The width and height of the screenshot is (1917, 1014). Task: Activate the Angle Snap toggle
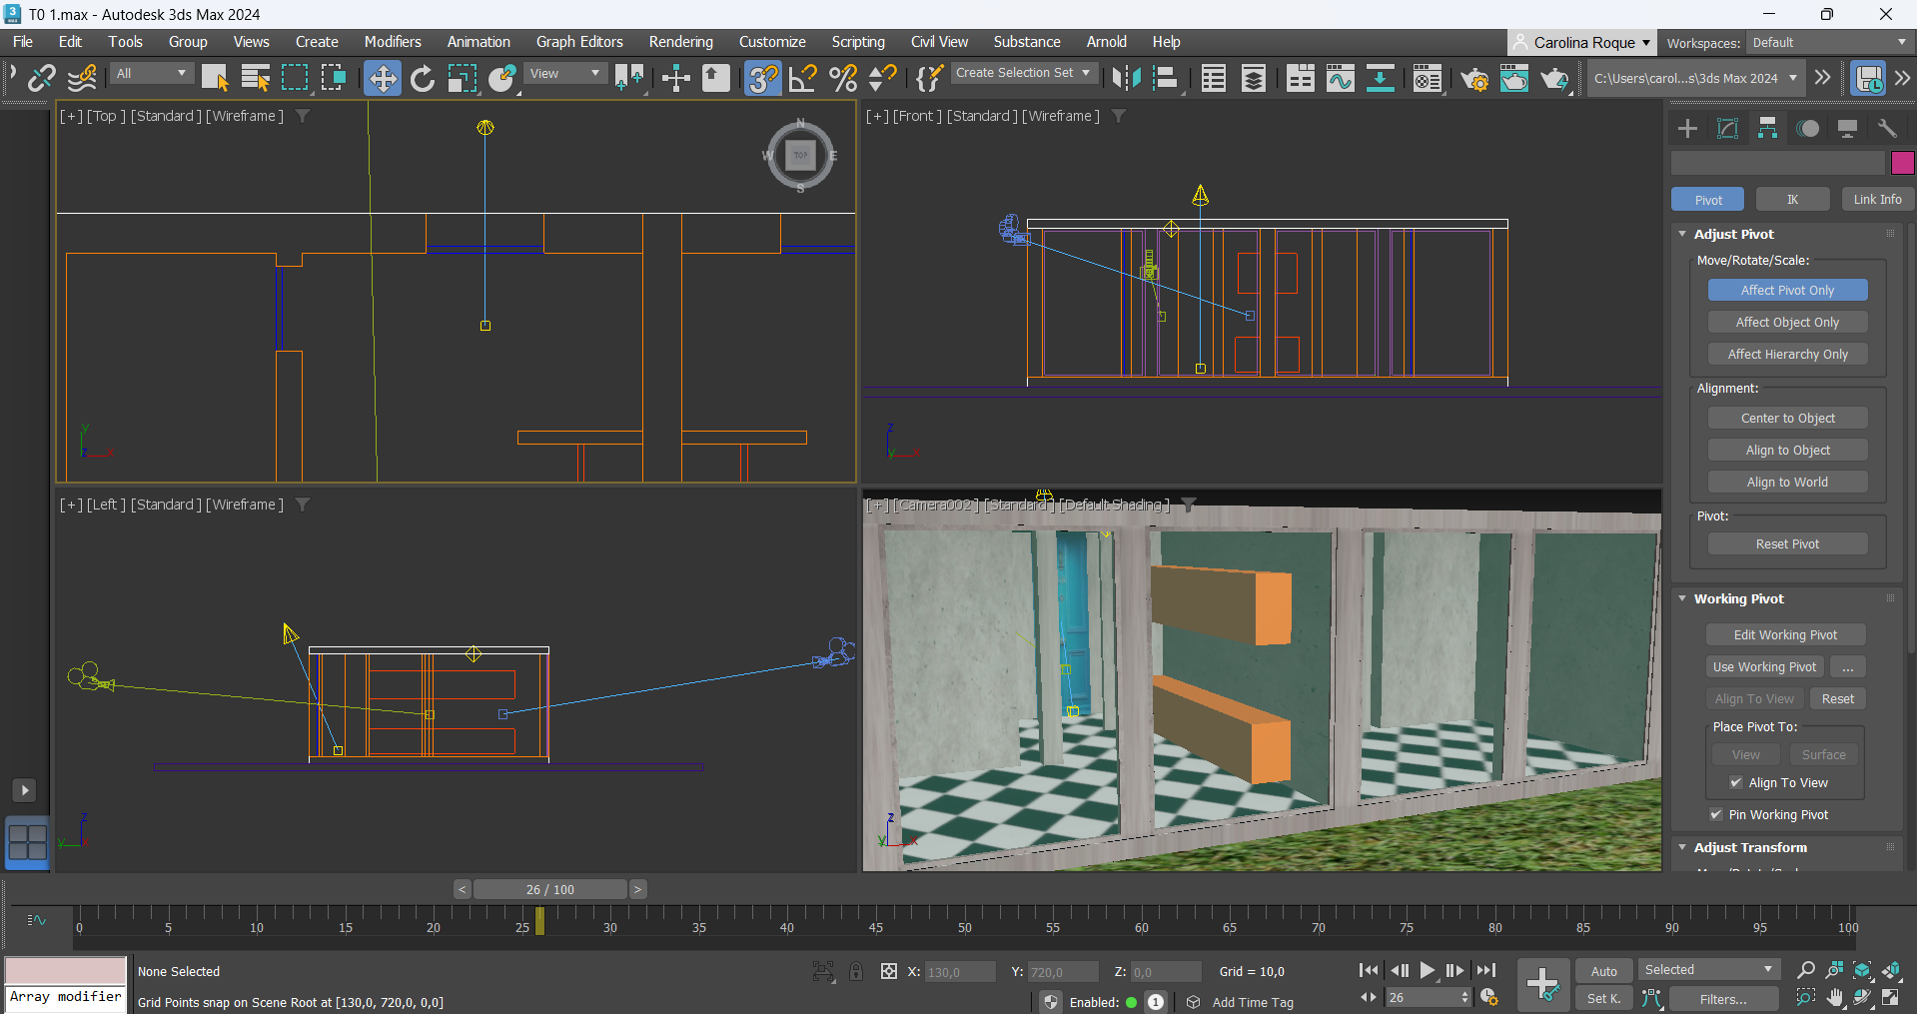coord(802,78)
